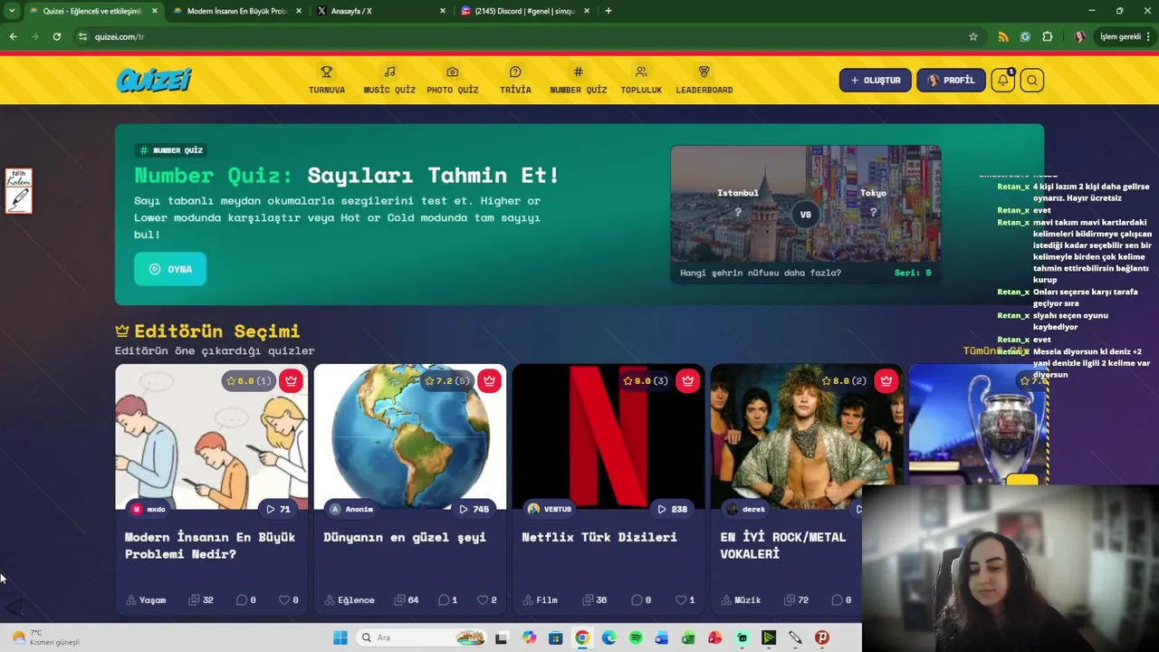Open the rock band quiz thumbnail
This screenshot has width=1159, height=652.
pos(806,436)
